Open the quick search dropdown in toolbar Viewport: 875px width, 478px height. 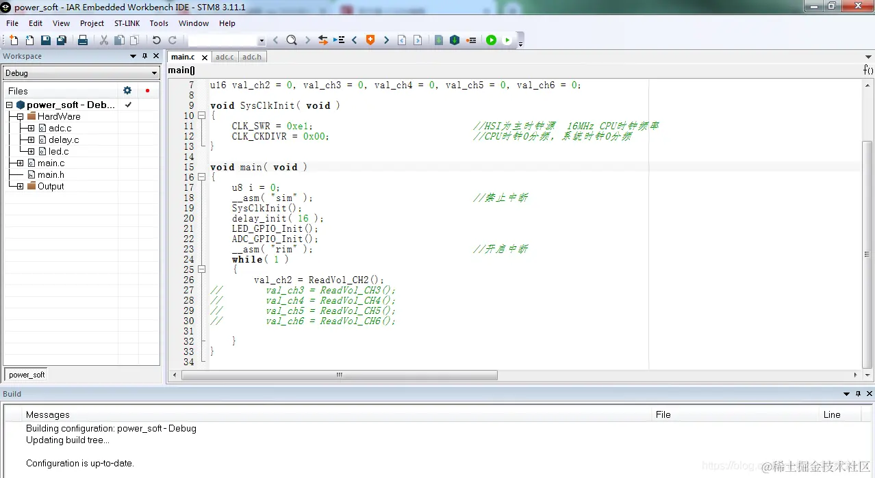pyautogui.click(x=262, y=41)
